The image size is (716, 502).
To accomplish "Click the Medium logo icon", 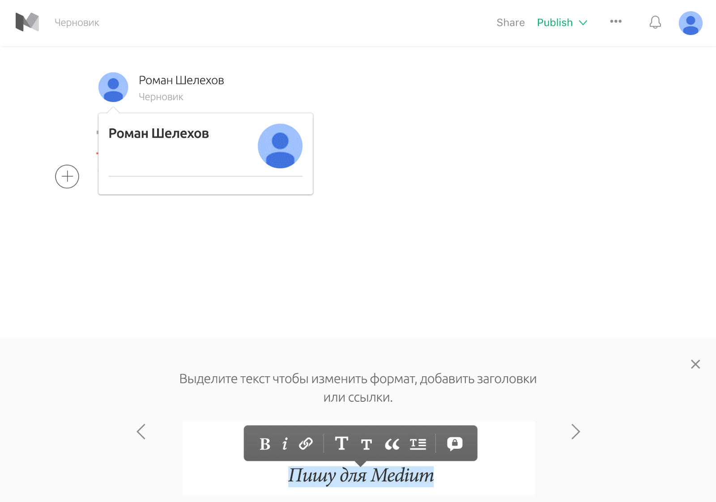I will coord(27,22).
